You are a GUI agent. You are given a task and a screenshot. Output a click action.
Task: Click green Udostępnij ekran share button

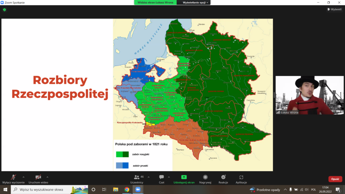(x=184, y=179)
